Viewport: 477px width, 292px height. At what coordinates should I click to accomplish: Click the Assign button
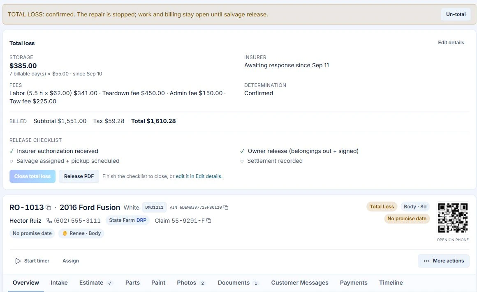pyautogui.click(x=71, y=261)
